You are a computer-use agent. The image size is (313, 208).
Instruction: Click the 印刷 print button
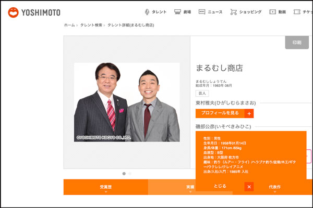[297, 43]
